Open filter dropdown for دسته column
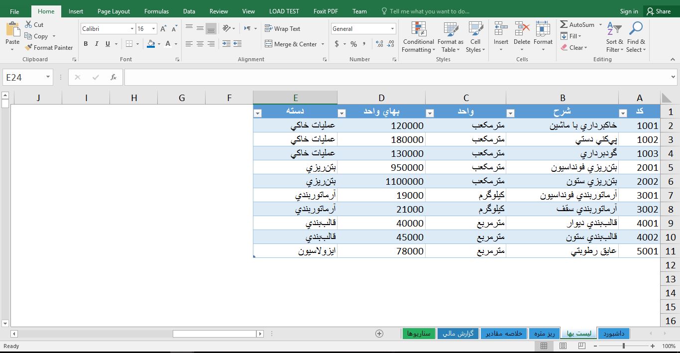The width and height of the screenshot is (680, 353). pyautogui.click(x=257, y=113)
